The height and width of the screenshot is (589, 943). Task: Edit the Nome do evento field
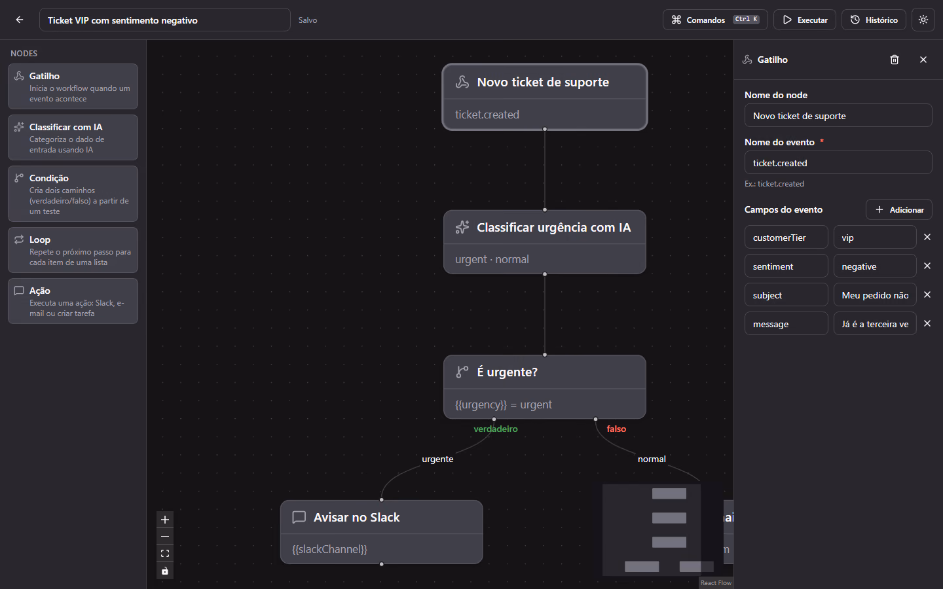pyautogui.click(x=838, y=162)
